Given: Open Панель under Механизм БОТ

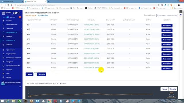Looking at the screenshot, I should click(9, 36).
